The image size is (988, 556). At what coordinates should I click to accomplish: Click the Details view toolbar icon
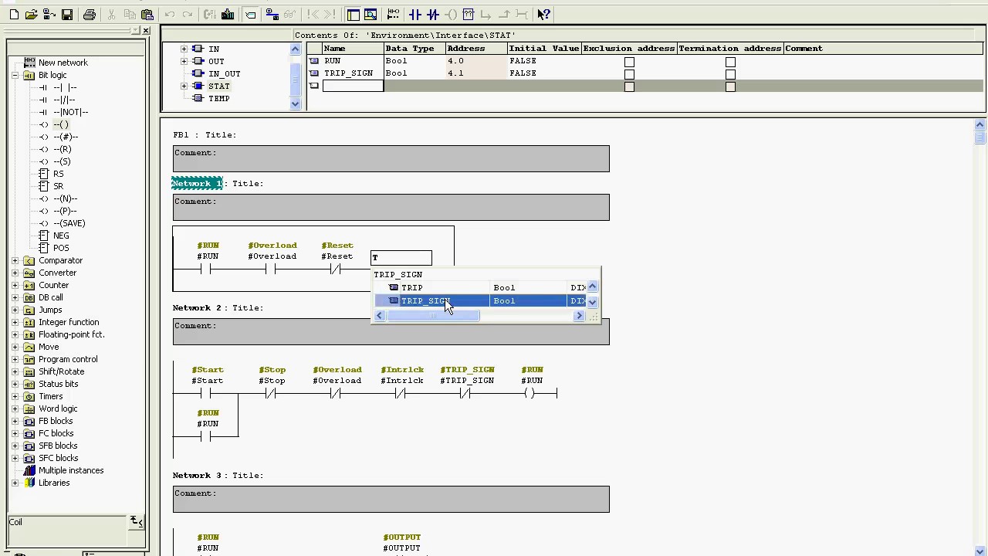click(370, 15)
